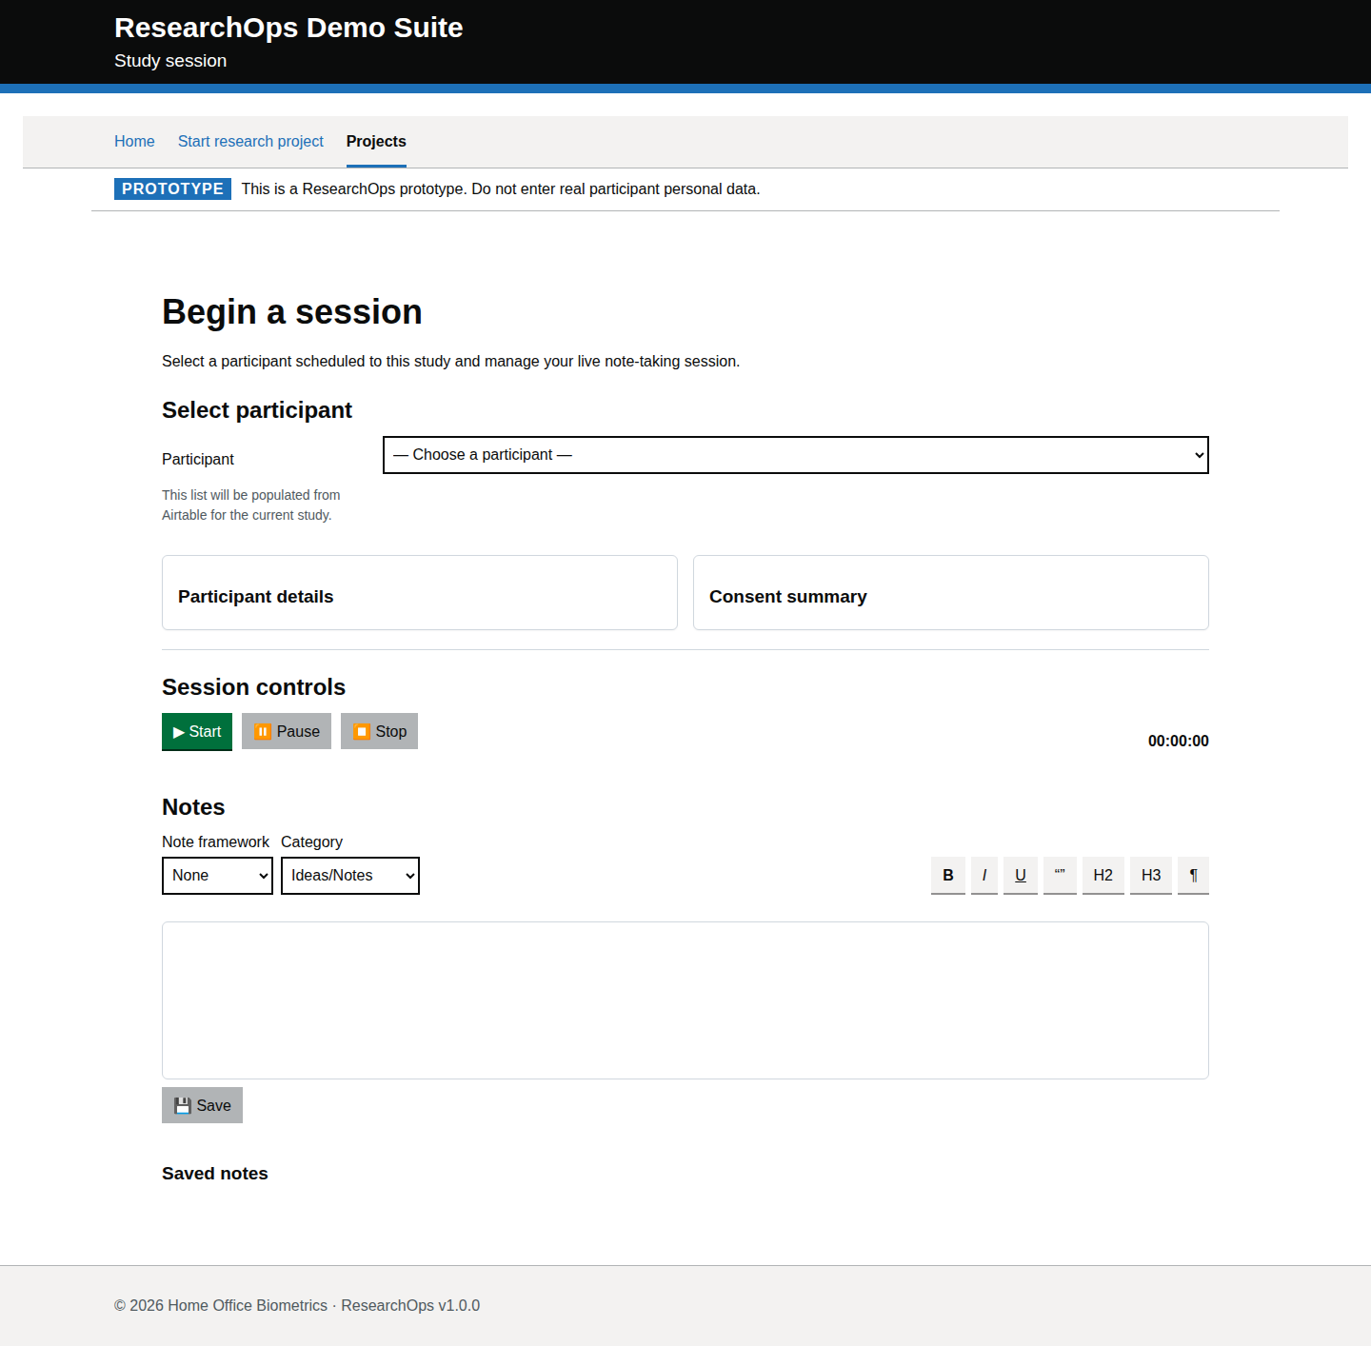
Task: Click the paragraph (¶) format button
Action: pyautogui.click(x=1193, y=875)
